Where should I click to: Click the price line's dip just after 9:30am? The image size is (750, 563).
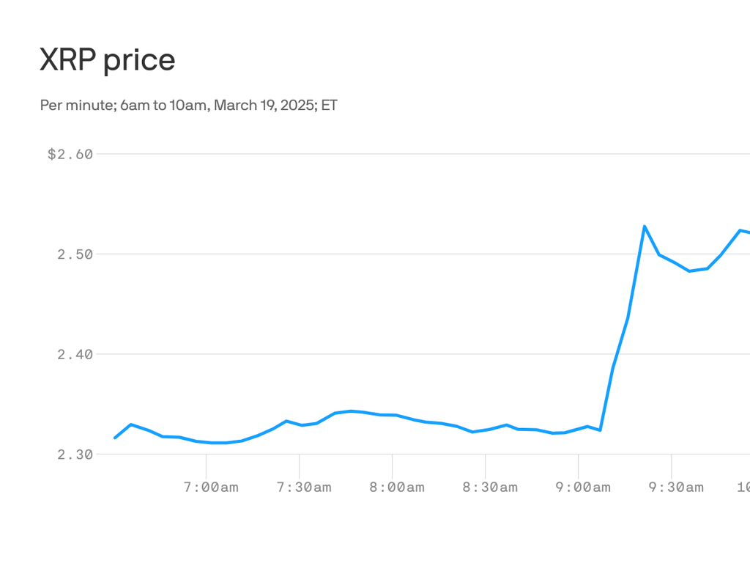click(x=689, y=271)
